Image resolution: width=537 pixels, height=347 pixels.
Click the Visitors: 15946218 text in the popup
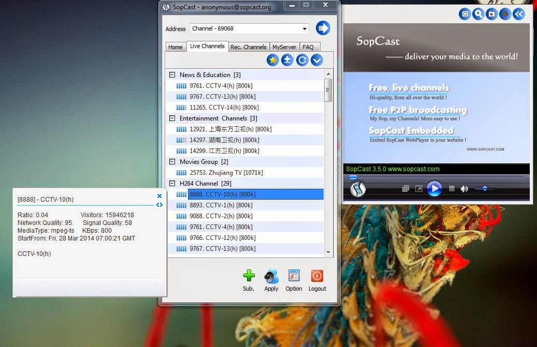coord(107,215)
